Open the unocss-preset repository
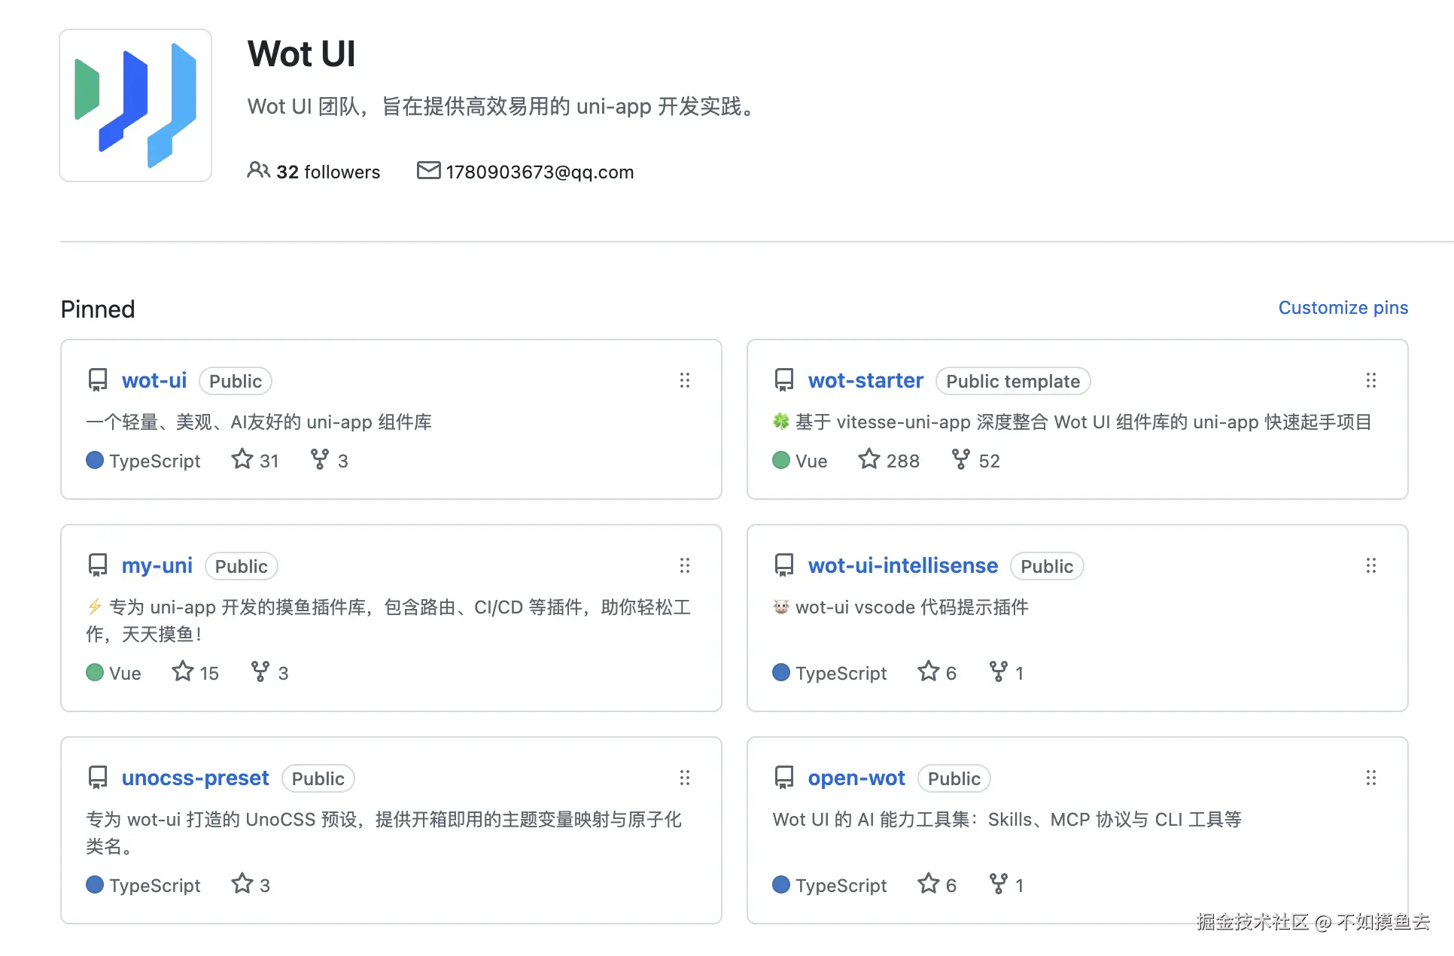Image resolution: width=1454 pixels, height=956 pixels. (x=196, y=778)
